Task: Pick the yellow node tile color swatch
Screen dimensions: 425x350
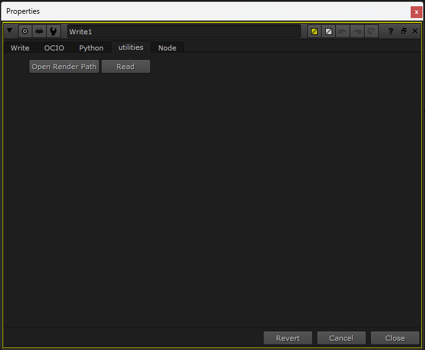Action: pos(315,31)
